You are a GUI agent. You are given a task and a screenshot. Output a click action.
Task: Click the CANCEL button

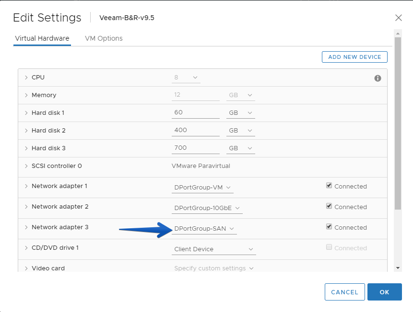tap(344, 292)
